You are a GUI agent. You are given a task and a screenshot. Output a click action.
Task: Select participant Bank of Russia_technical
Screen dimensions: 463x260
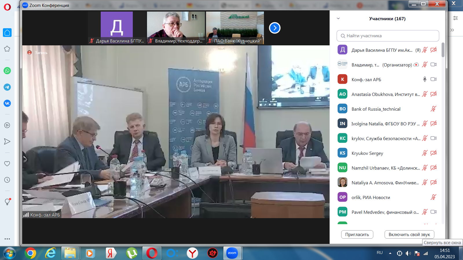[x=376, y=109]
